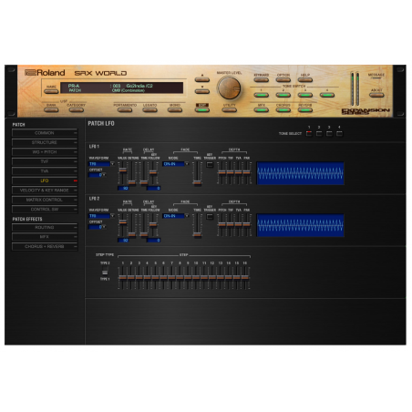Open the MFX patch effects page

[x=45, y=237]
